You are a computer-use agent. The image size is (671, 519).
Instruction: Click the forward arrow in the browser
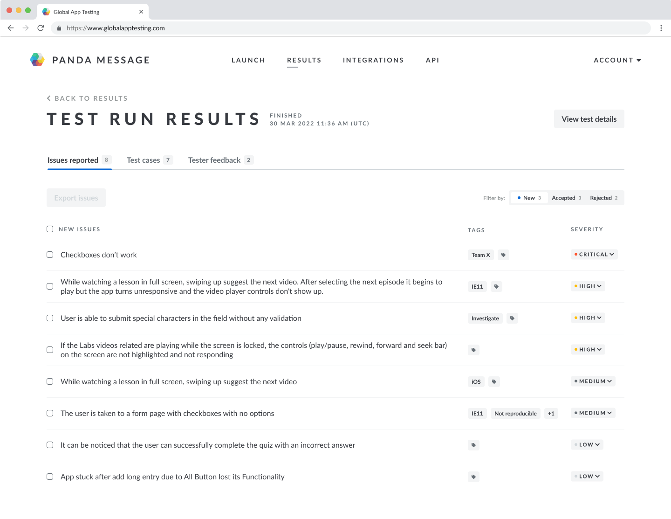tap(26, 28)
